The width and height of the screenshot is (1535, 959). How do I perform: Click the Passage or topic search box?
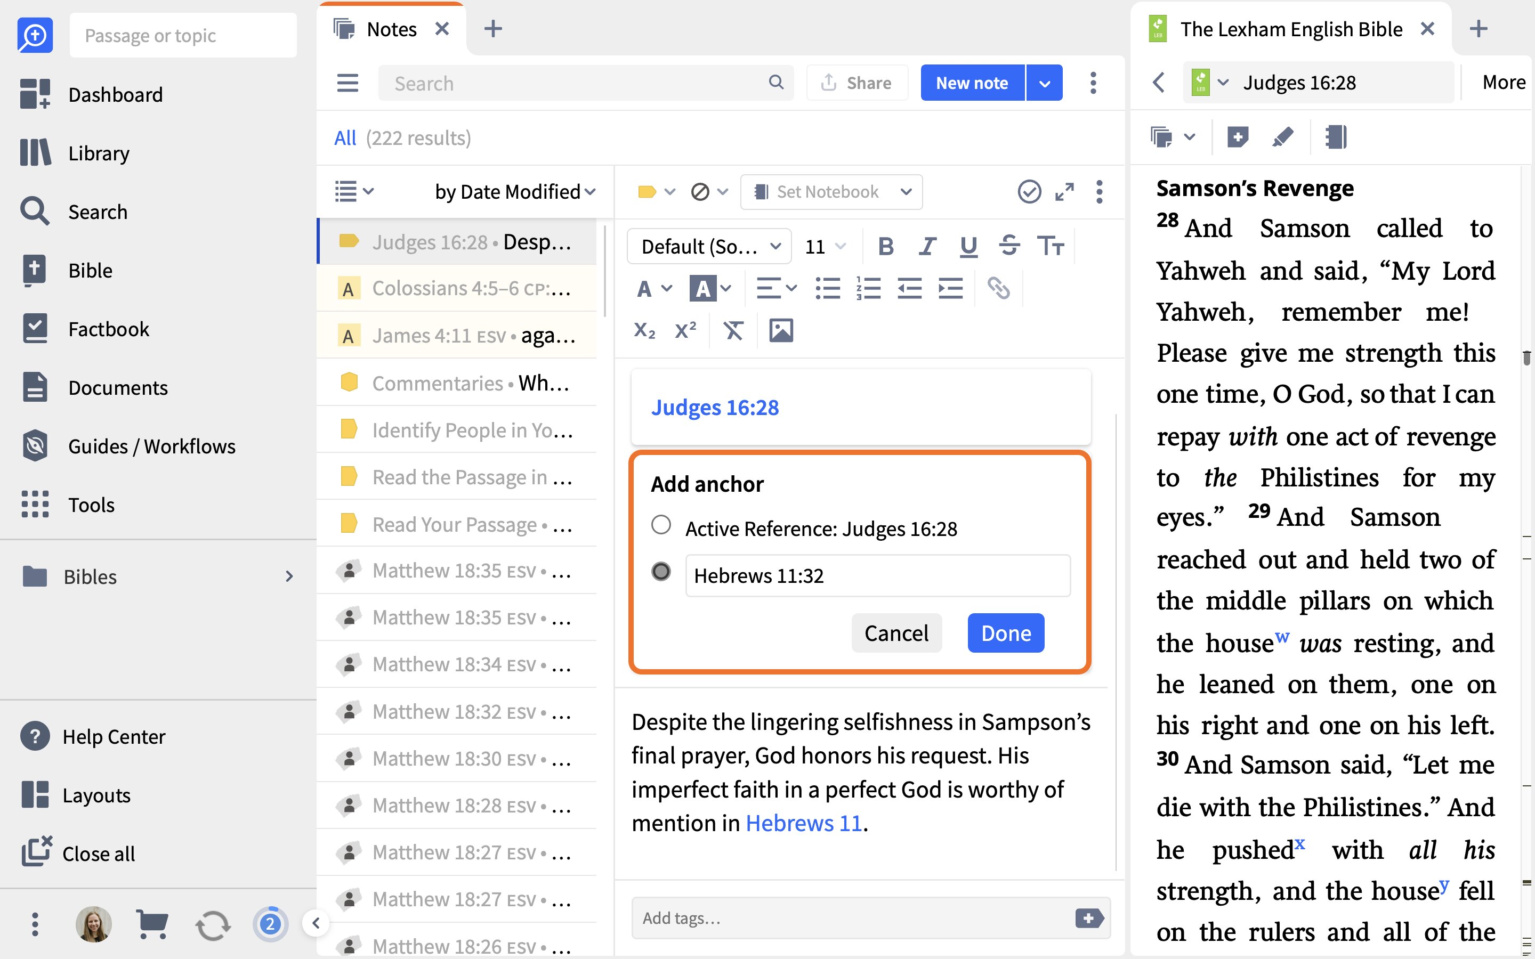(x=183, y=36)
